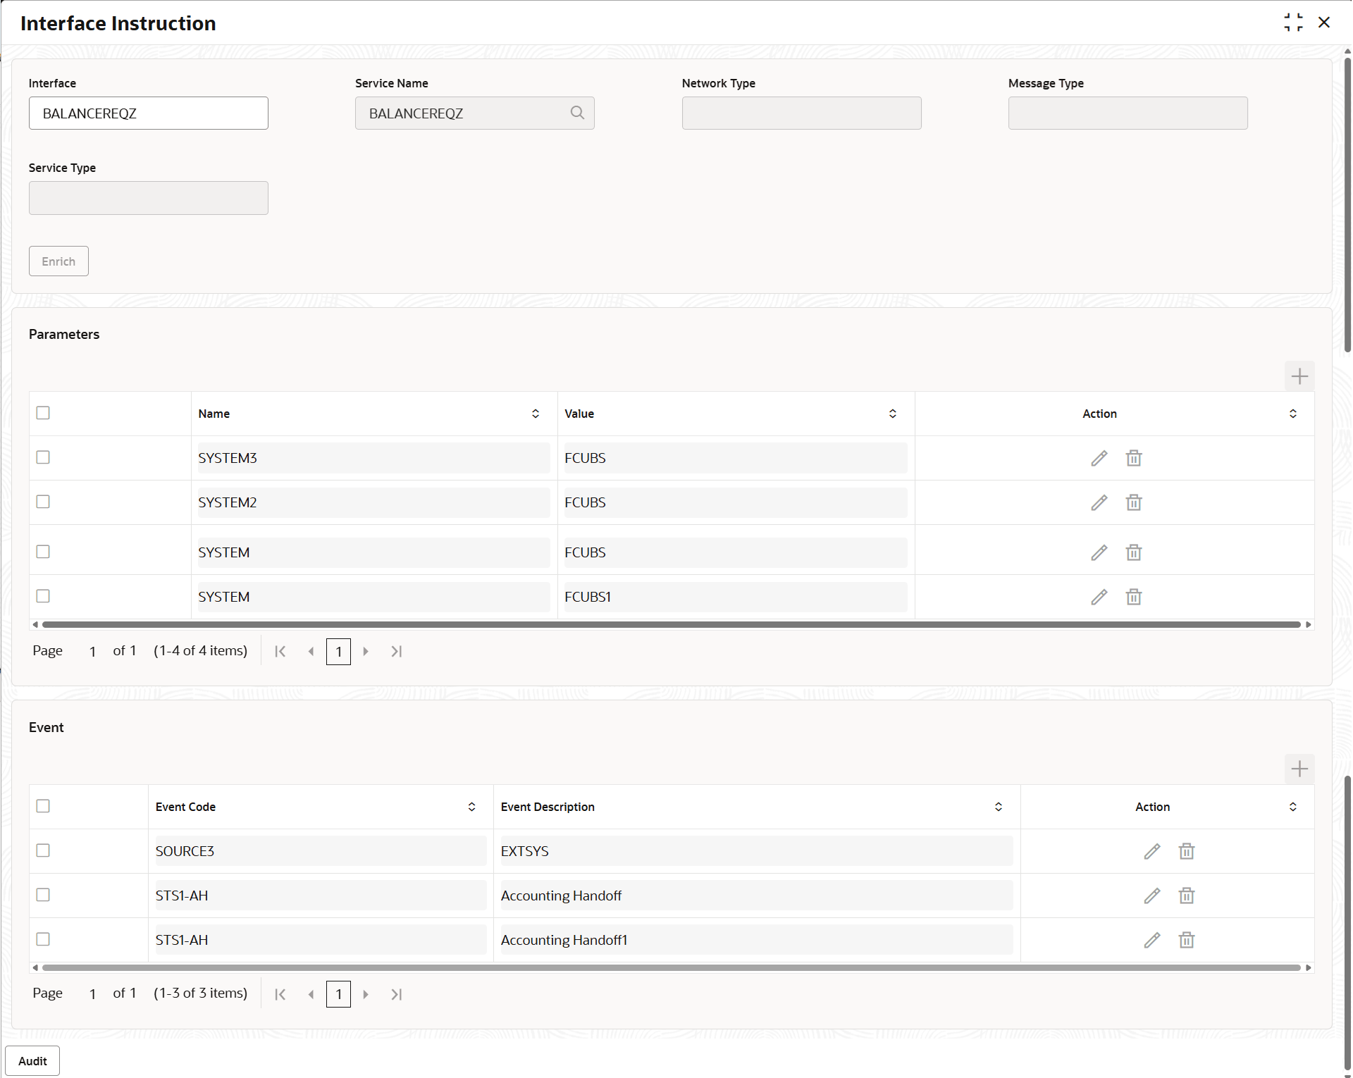Sort Parameters by Name column

[535, 414]
